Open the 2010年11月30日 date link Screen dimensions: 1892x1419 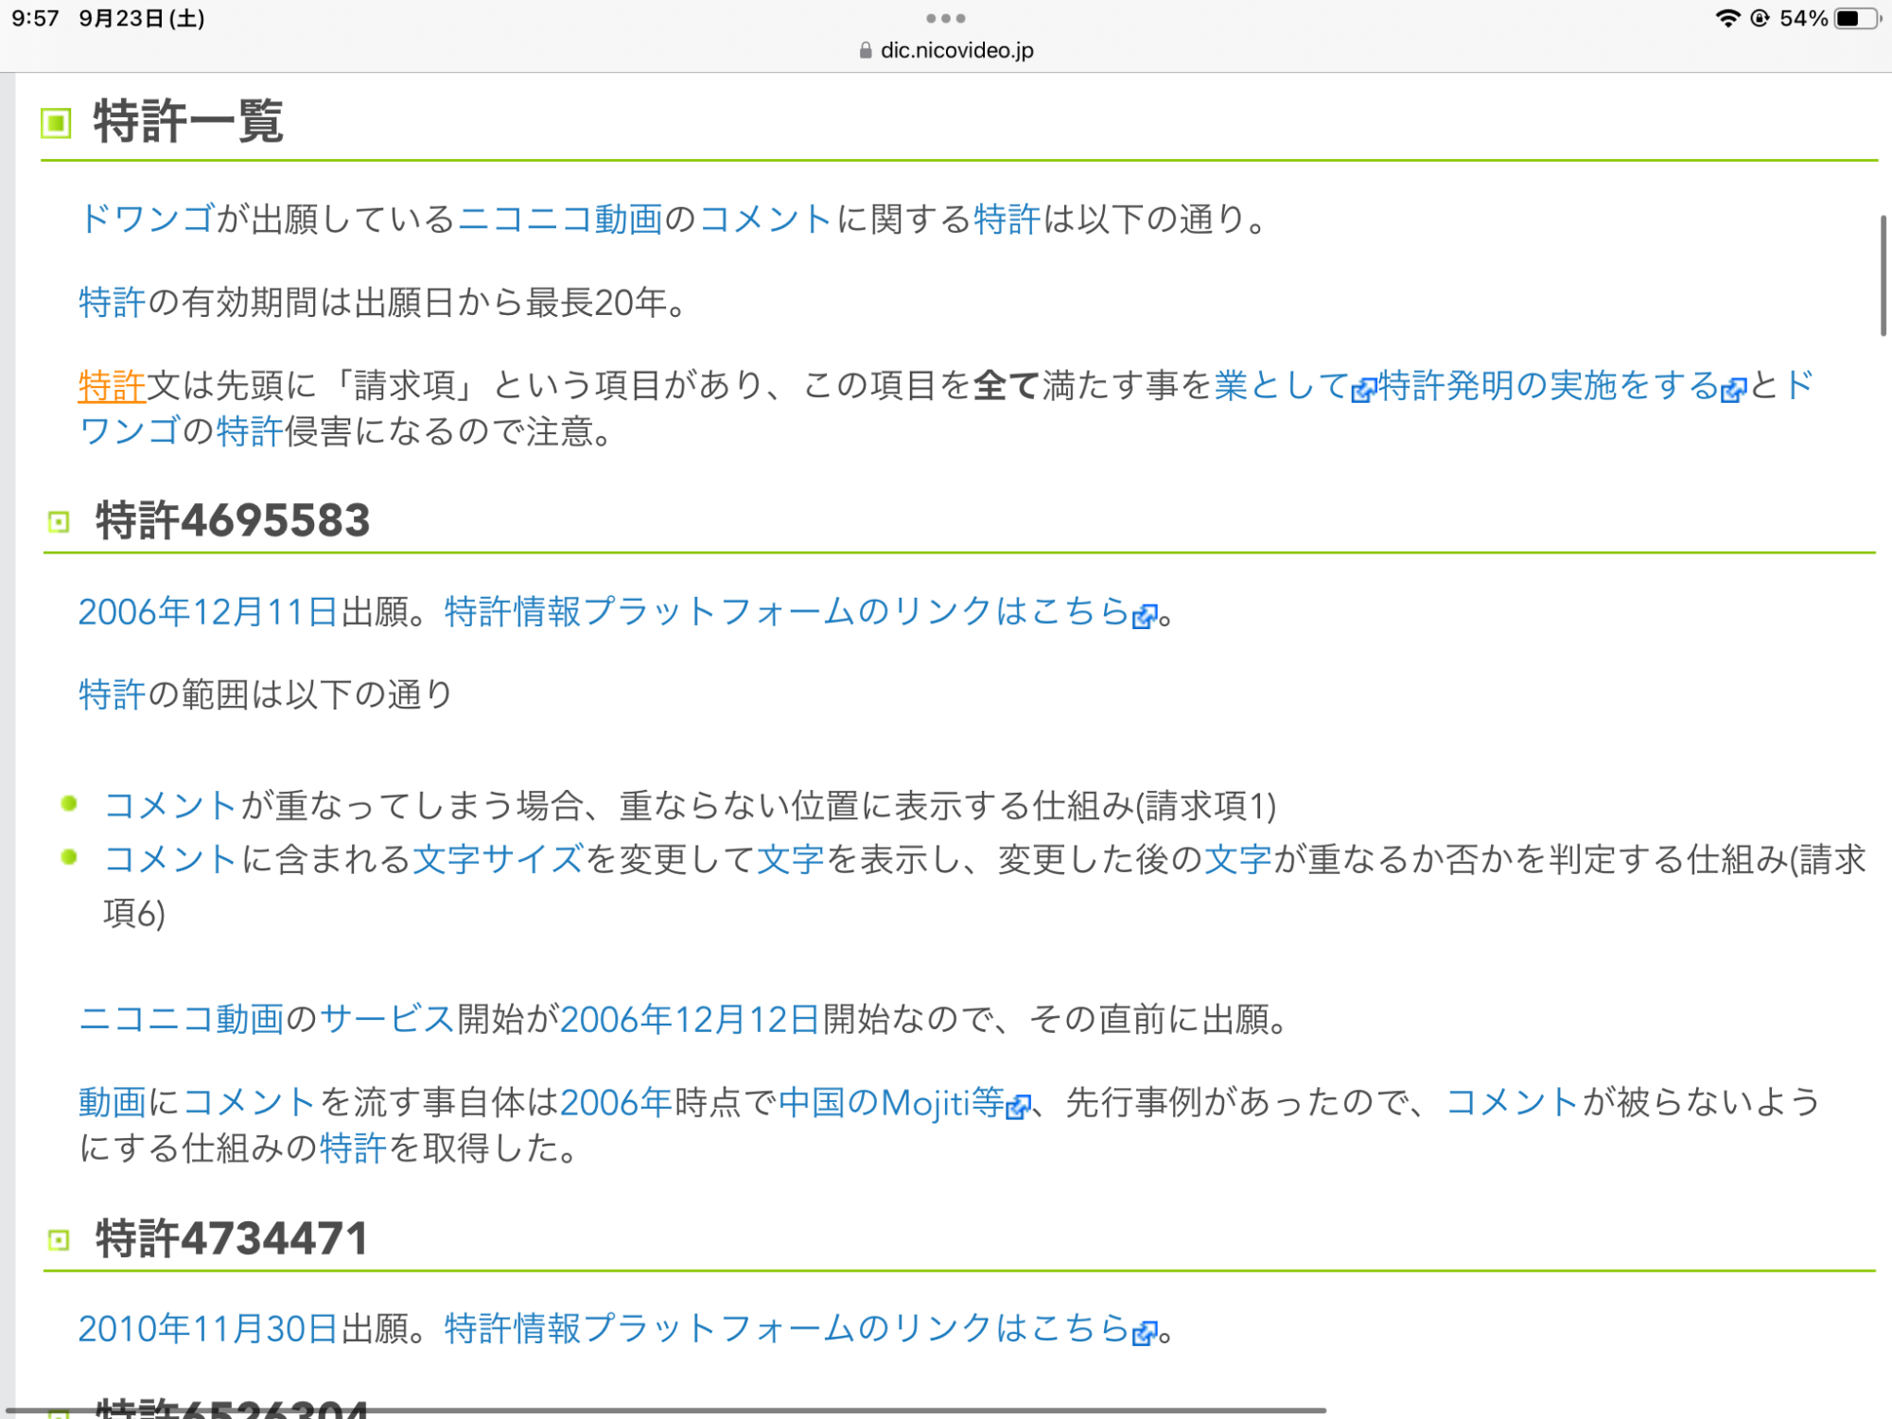[207, 1329]
